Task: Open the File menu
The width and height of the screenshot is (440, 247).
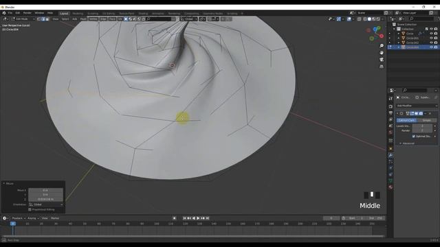Action: [x=10, y=13]
